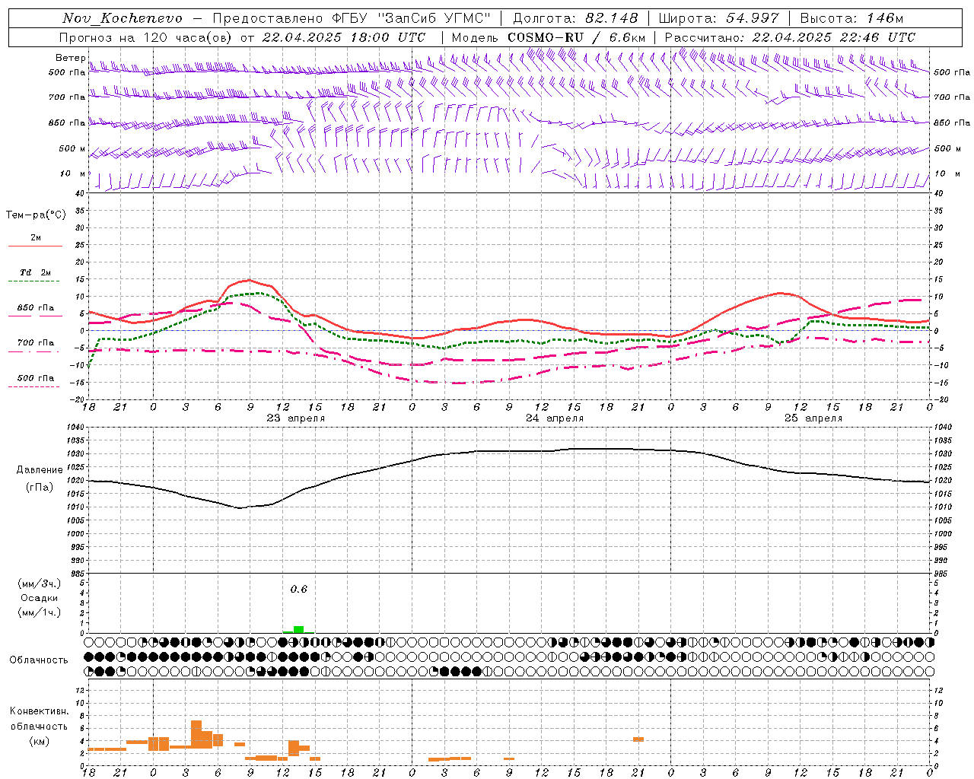Click 12 on left convective height axis
The image size is (974, 779).
pyautogui.click(x=81, y=690)
